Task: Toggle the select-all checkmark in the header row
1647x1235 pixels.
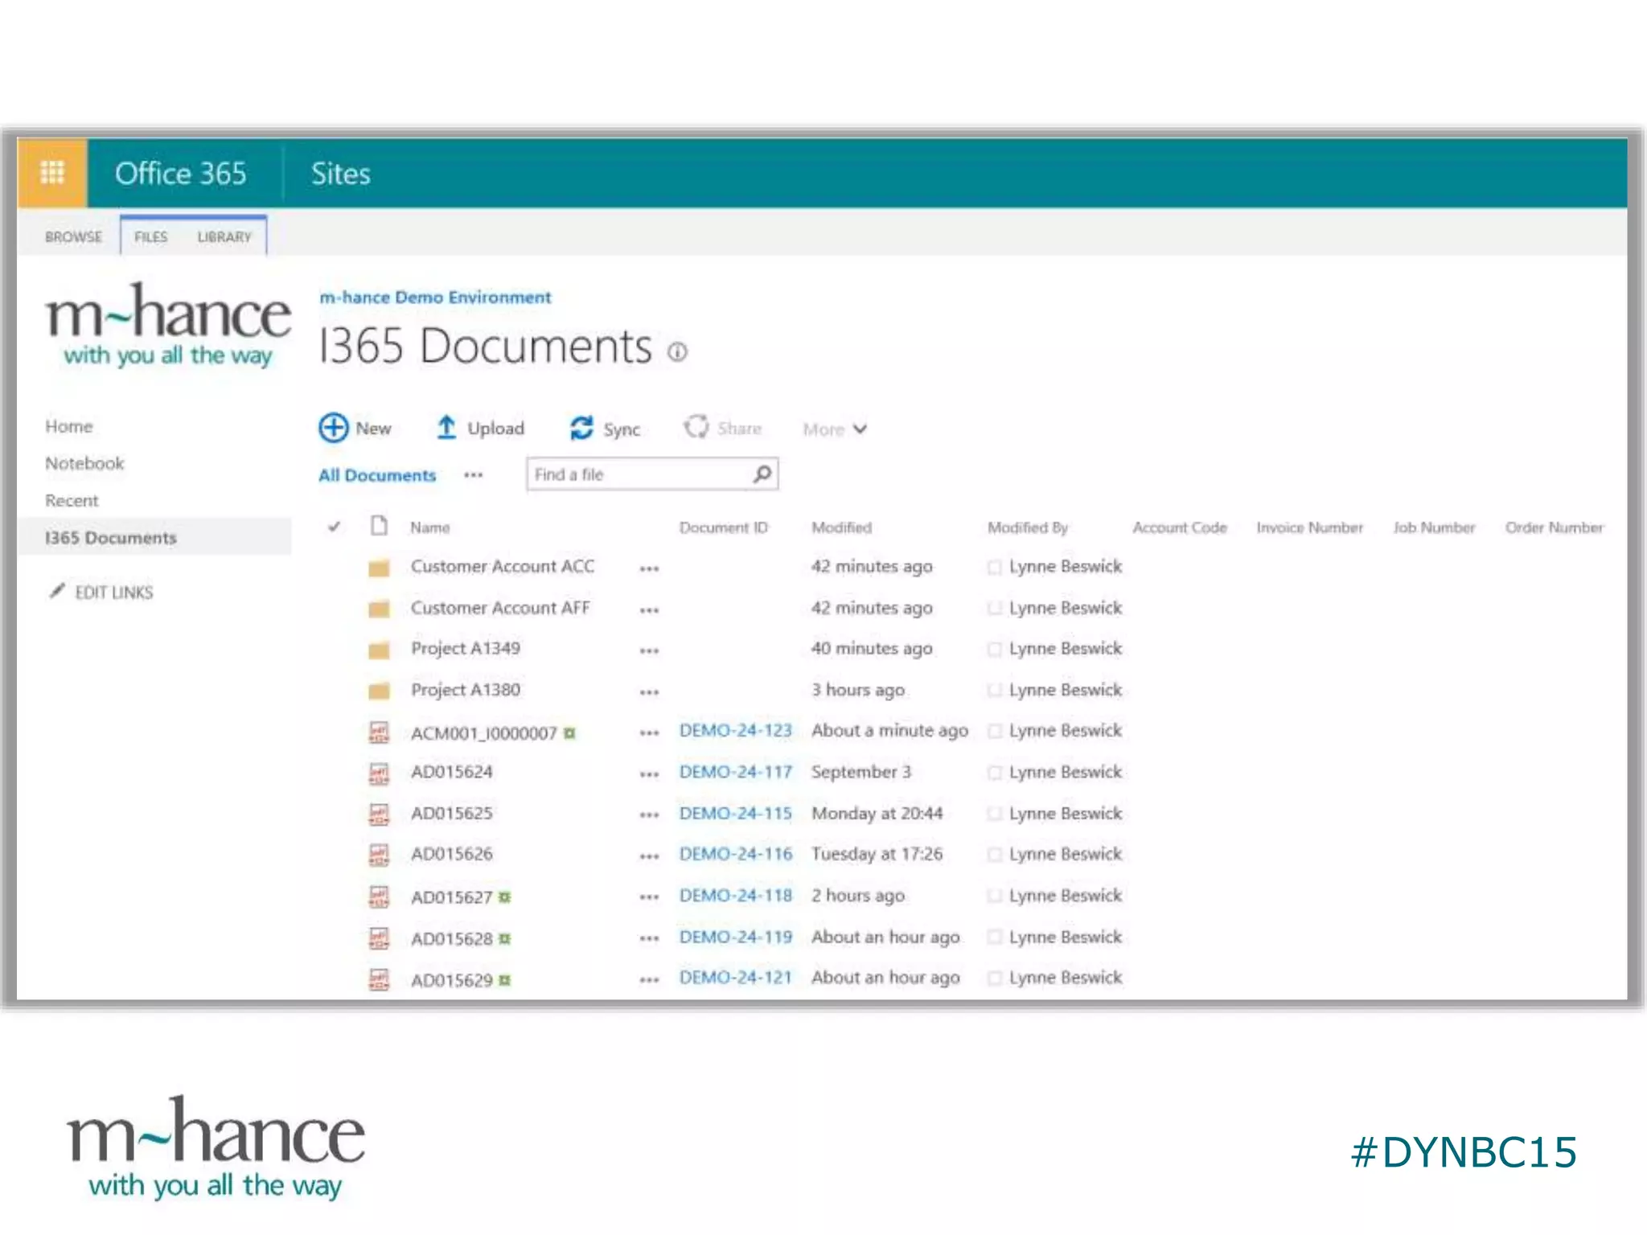Action: pos(334,527)
